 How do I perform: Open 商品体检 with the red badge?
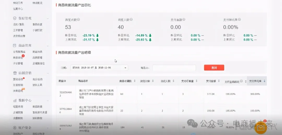click(18, 58)
